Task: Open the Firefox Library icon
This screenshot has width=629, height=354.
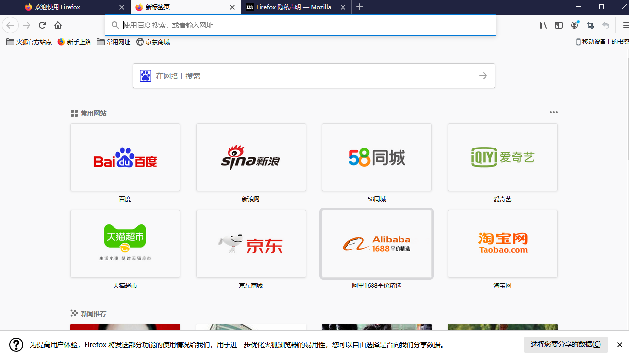Action: coord(543,25)
